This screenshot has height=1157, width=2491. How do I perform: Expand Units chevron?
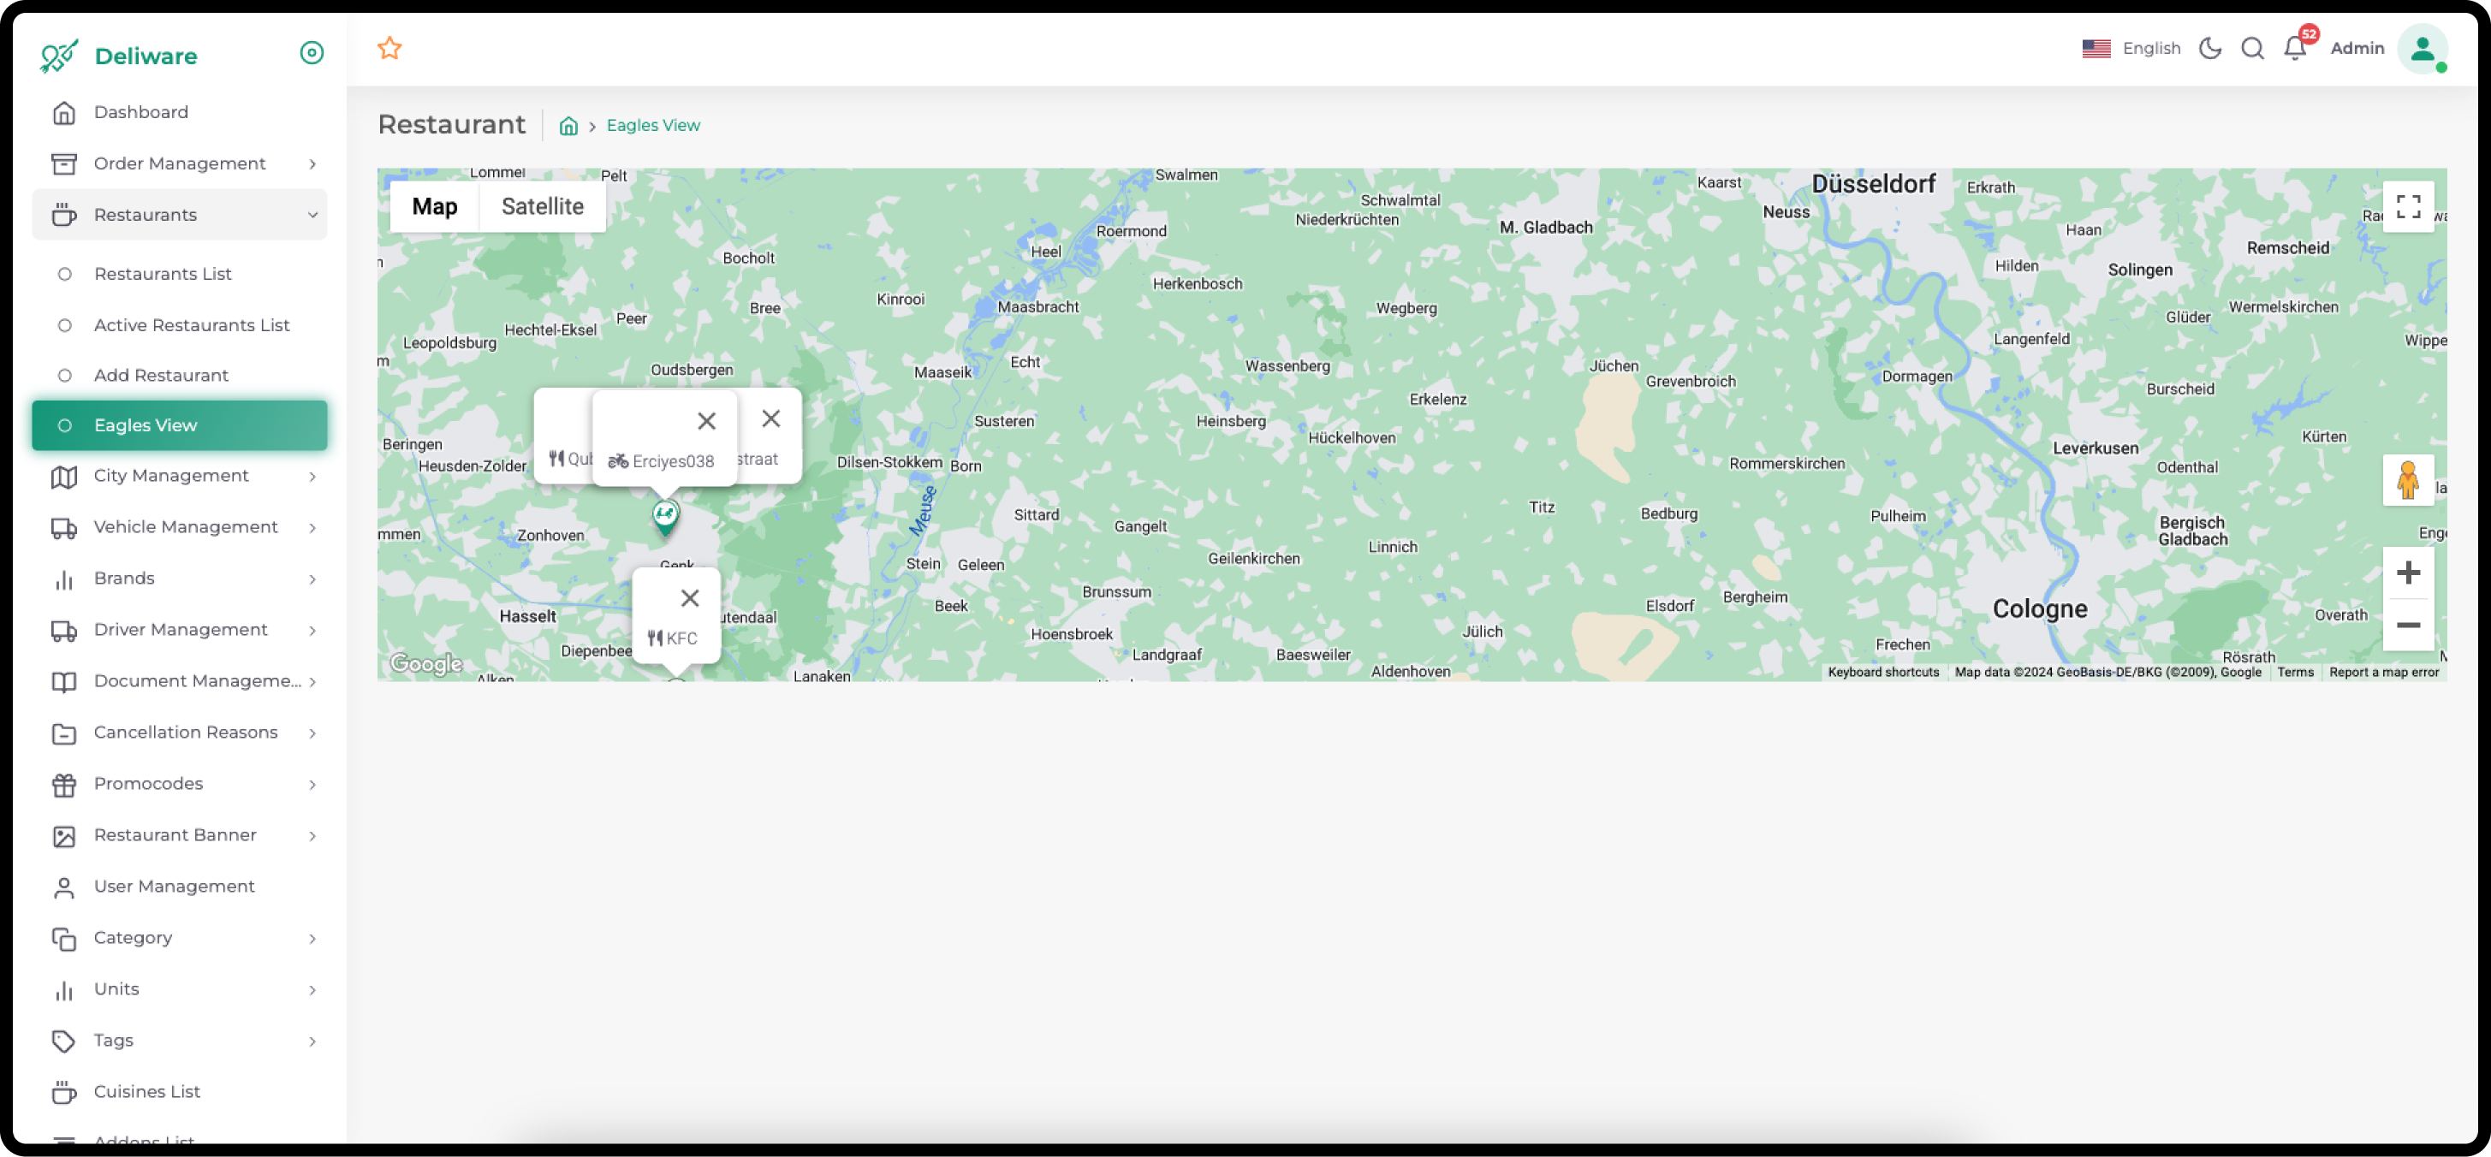tap(312, 990)
